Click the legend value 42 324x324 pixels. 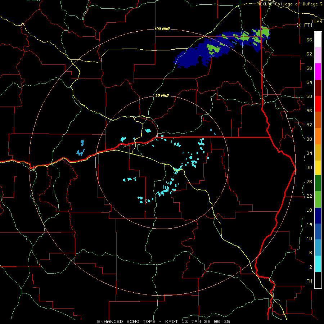(x=309, y=125)
